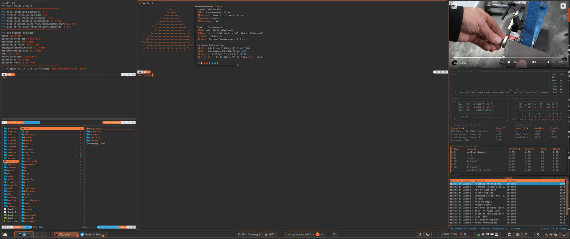Mute the video with the speaker icon
Image resolution: width=570 pixels, height=239 pixels.
coord(534,62)
